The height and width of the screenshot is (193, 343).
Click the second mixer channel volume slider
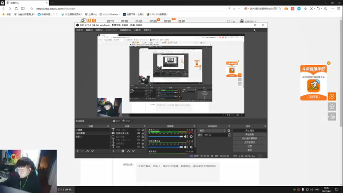[165, 147]
